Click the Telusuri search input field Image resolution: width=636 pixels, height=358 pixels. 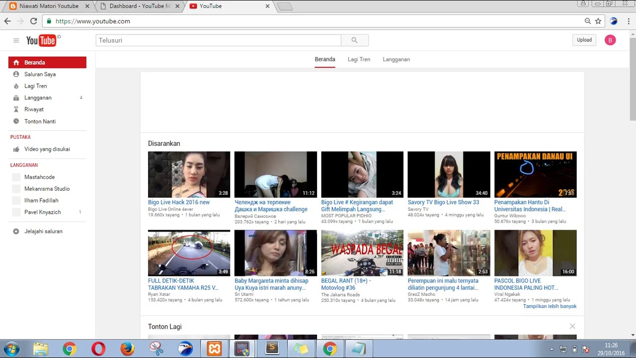coord(219,40)
